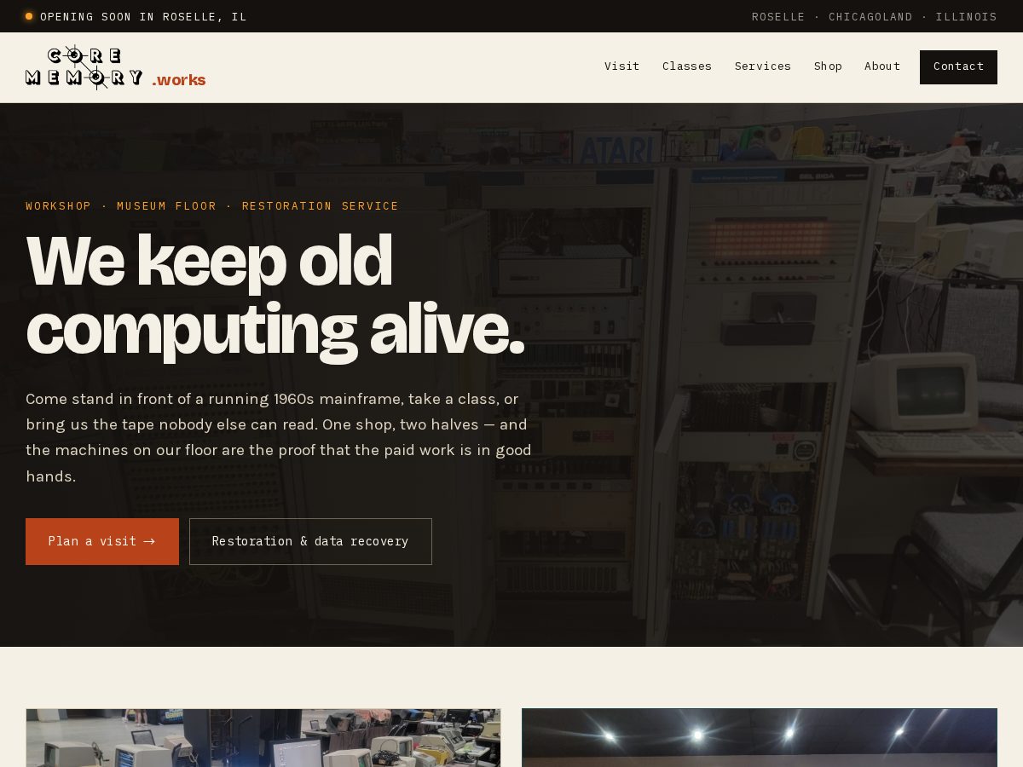
Task: Open the thumbnail showing ceiling spotlights
Action: tap(760, 738)
